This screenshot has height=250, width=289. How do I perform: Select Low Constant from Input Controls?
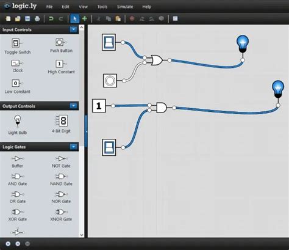click(18, 86)
